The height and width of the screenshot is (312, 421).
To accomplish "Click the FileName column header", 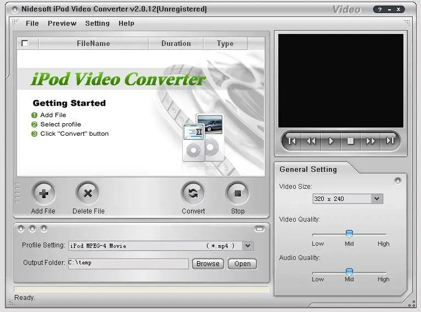I will [x=93, y=43].
